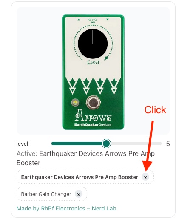Click the filled green part of the level slider
179x219 pixels.
[x=77, y=144]
